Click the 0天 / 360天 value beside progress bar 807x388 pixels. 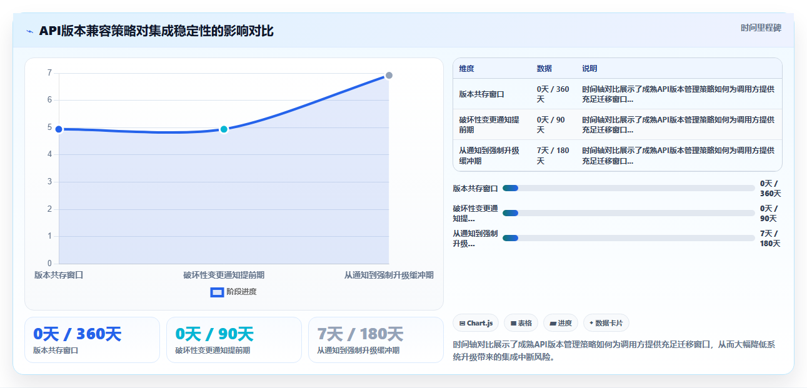[x=770, y=188]
